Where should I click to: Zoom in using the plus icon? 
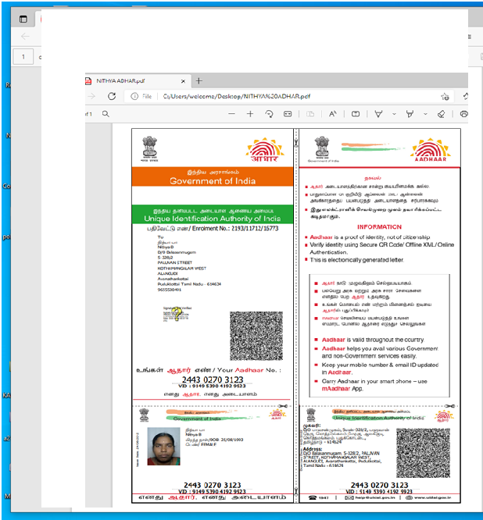click(250, 114)
